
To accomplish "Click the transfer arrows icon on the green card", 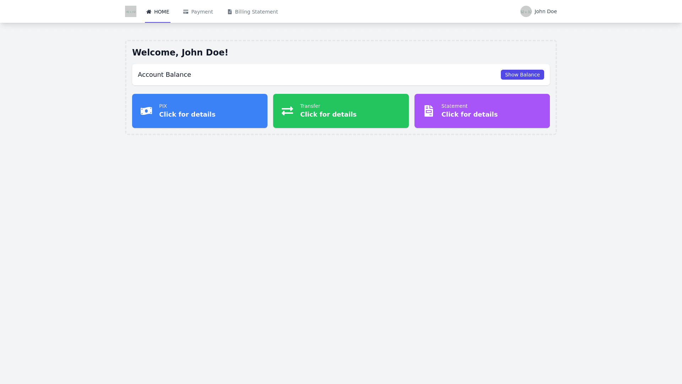I will coord(287,111).
